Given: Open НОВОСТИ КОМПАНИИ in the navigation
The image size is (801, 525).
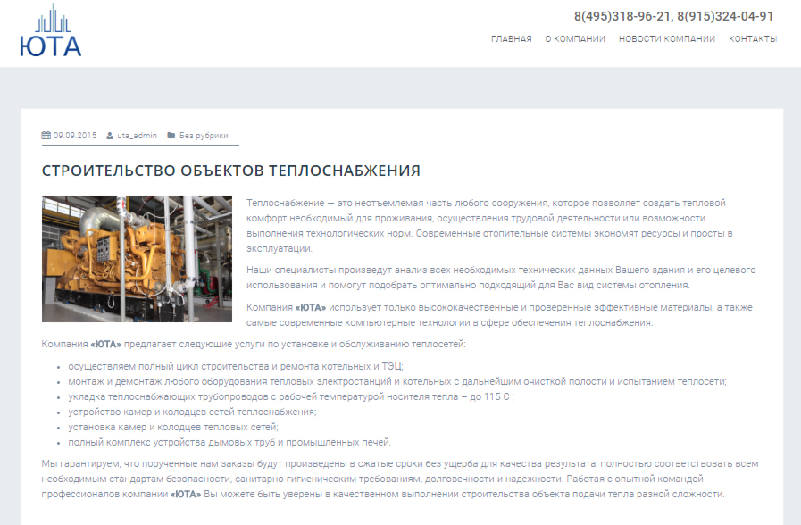Looking at the screenshot, I should tap(667, 38).
